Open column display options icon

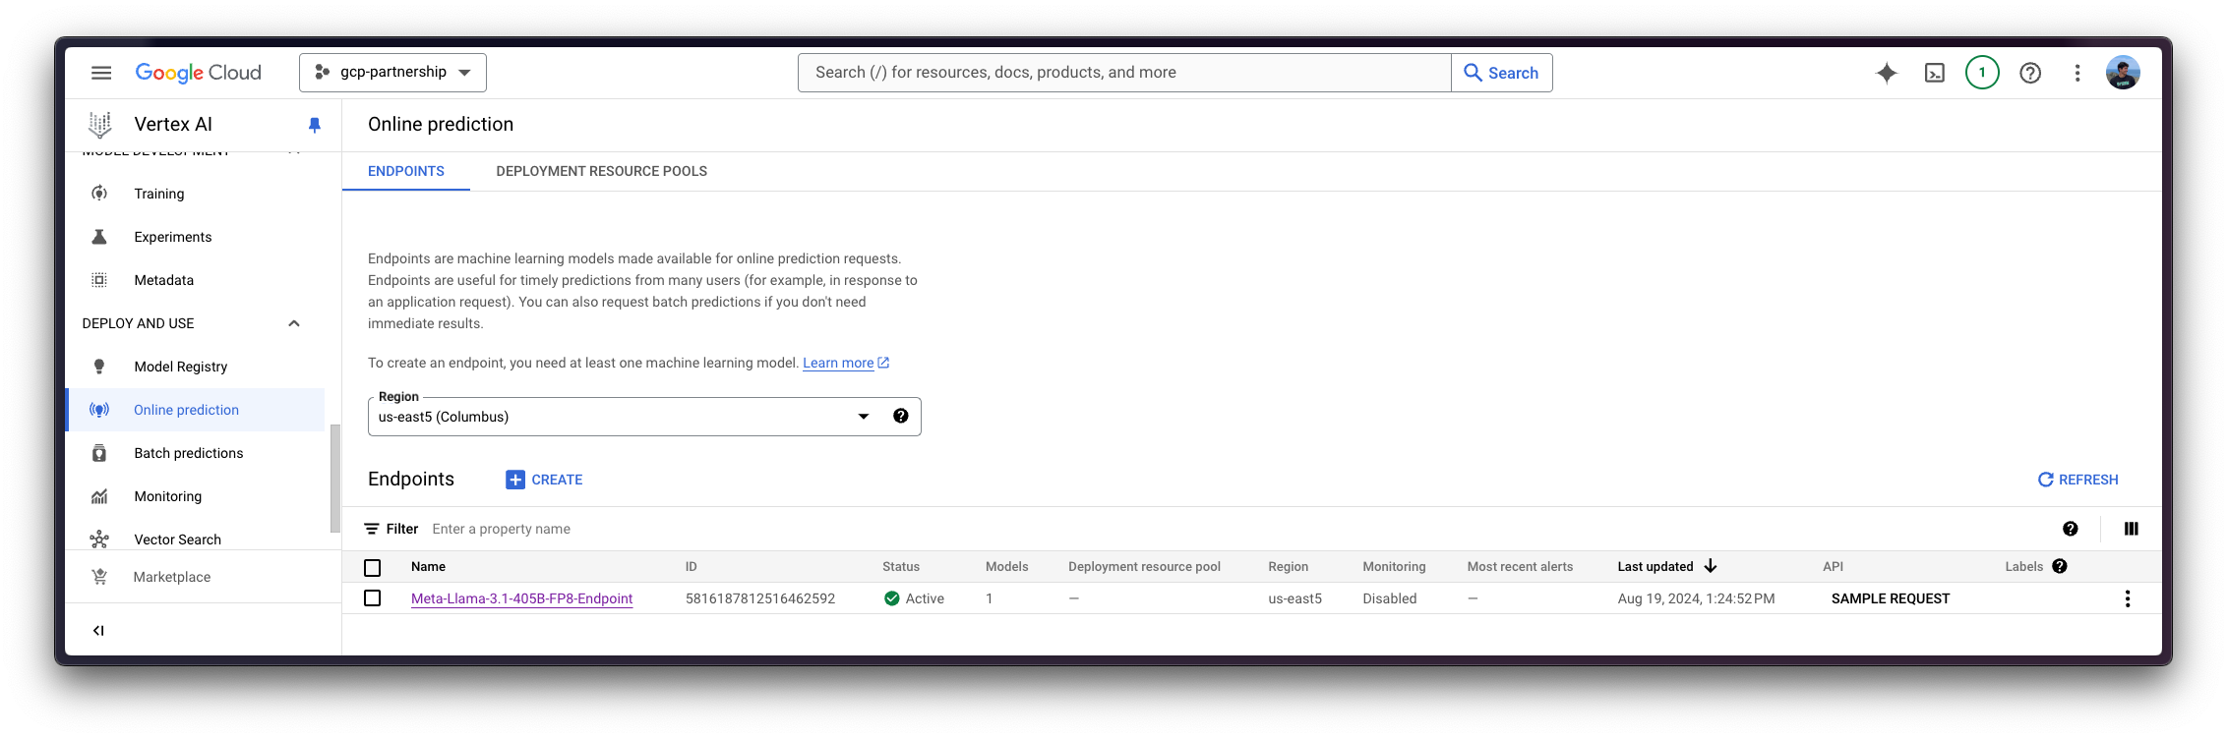point(2131,529)
